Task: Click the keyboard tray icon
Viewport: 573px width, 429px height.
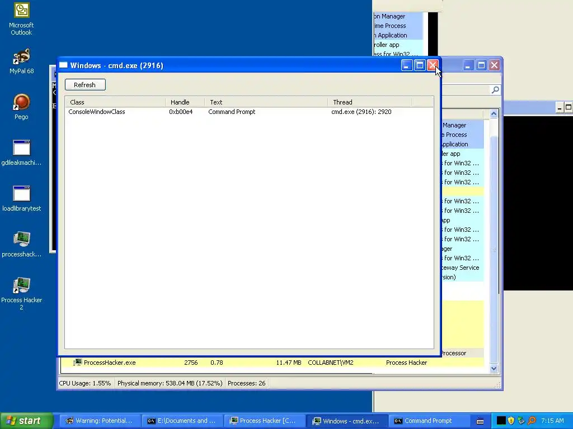Action: [480, 421]
